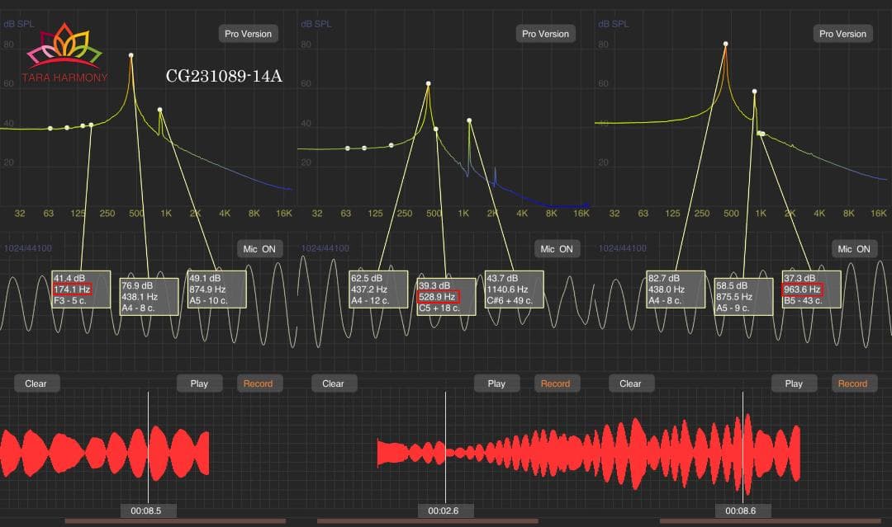Click Pro Version in the middle spectrum panel
The width and height of the screenshot is (892, 527).
[545, 34]
